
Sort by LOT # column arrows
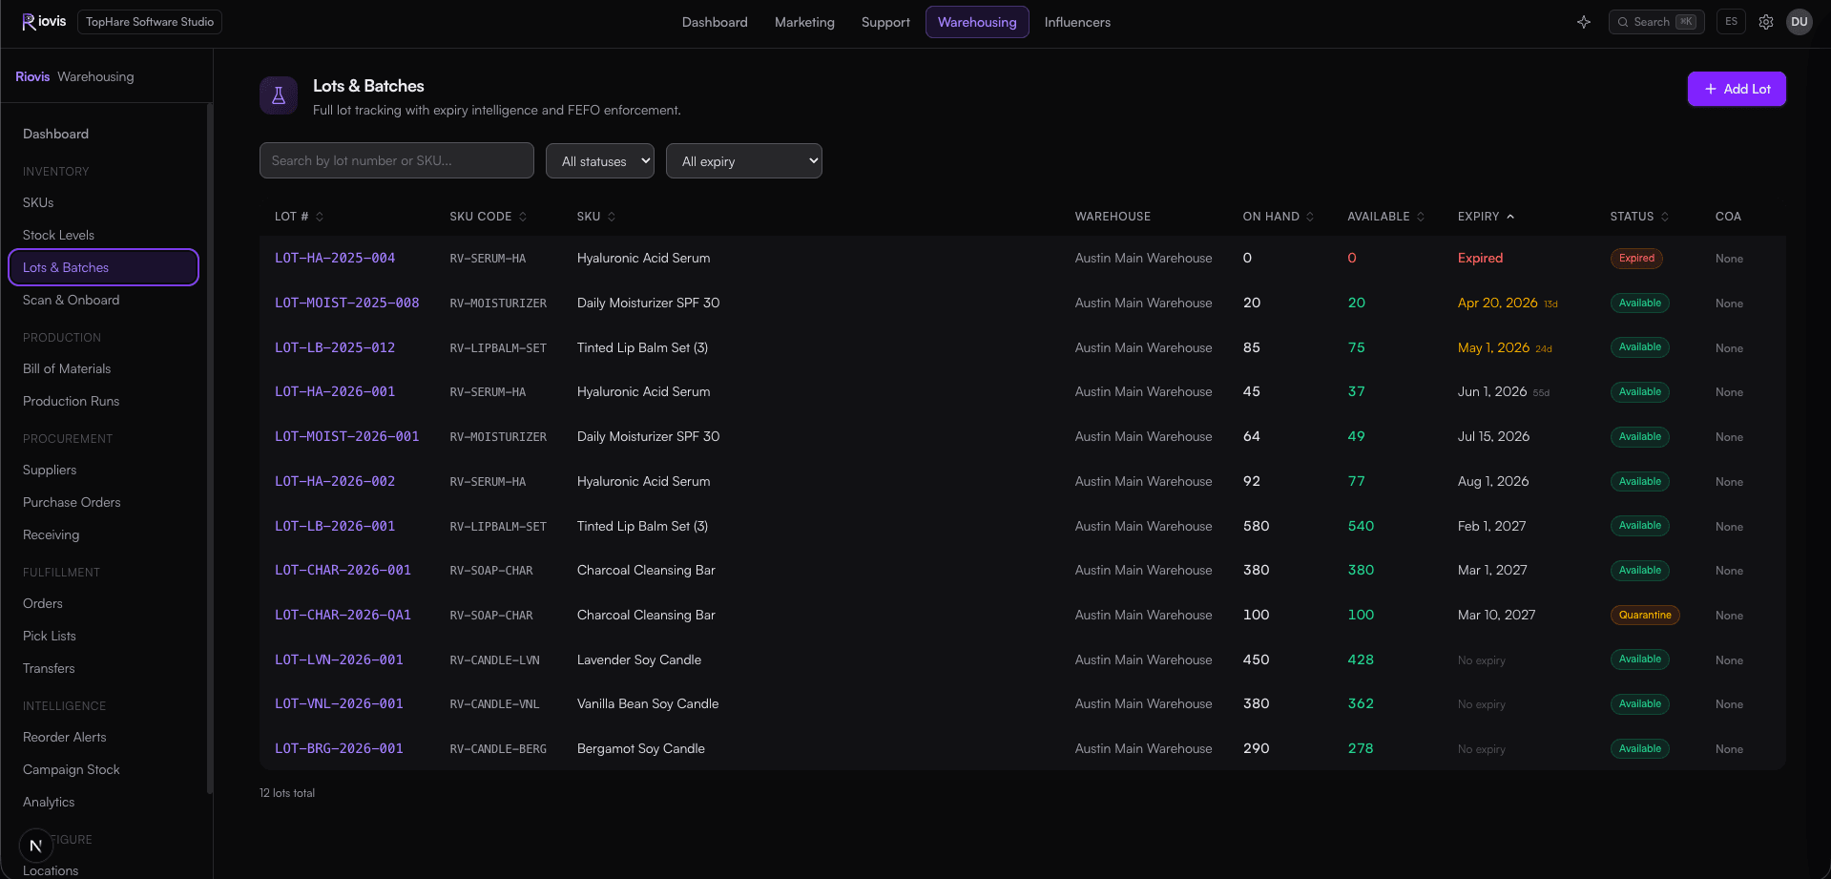(320, 217)
